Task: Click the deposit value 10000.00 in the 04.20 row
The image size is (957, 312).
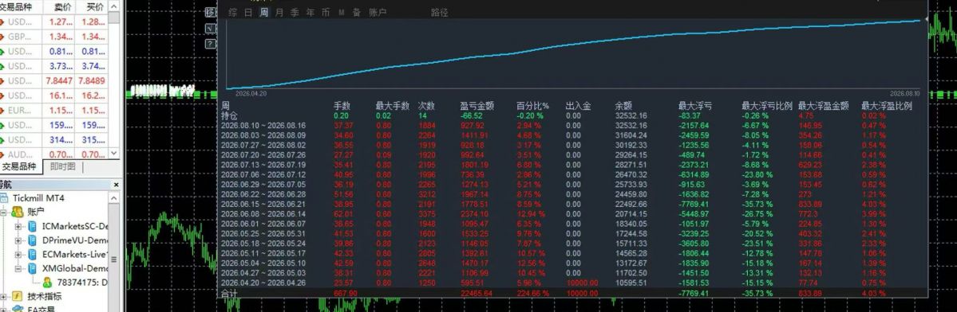Action: coord(581,283)
